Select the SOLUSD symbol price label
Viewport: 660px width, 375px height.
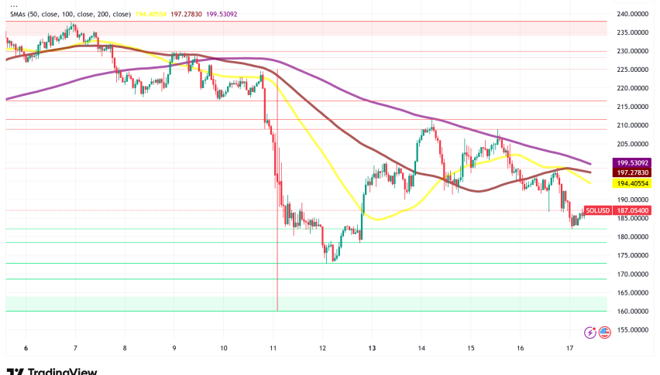click(x=596, y=210)
